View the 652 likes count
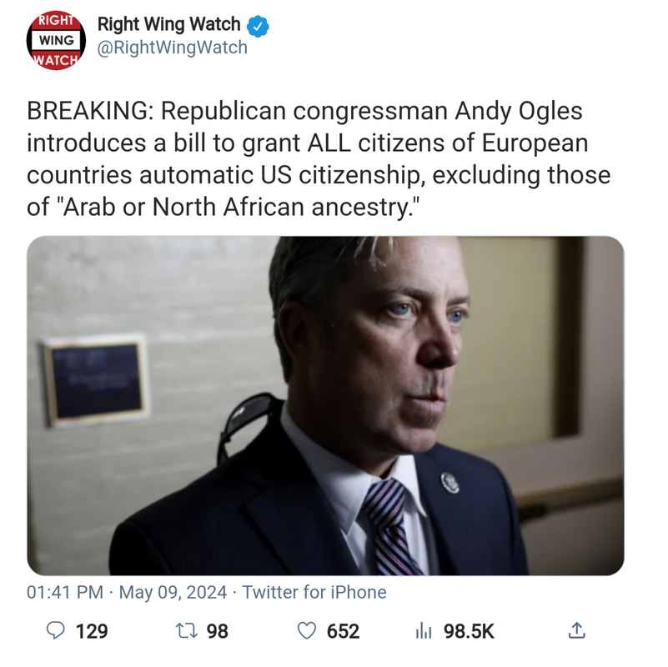668x667 pixels. (344, 631)
